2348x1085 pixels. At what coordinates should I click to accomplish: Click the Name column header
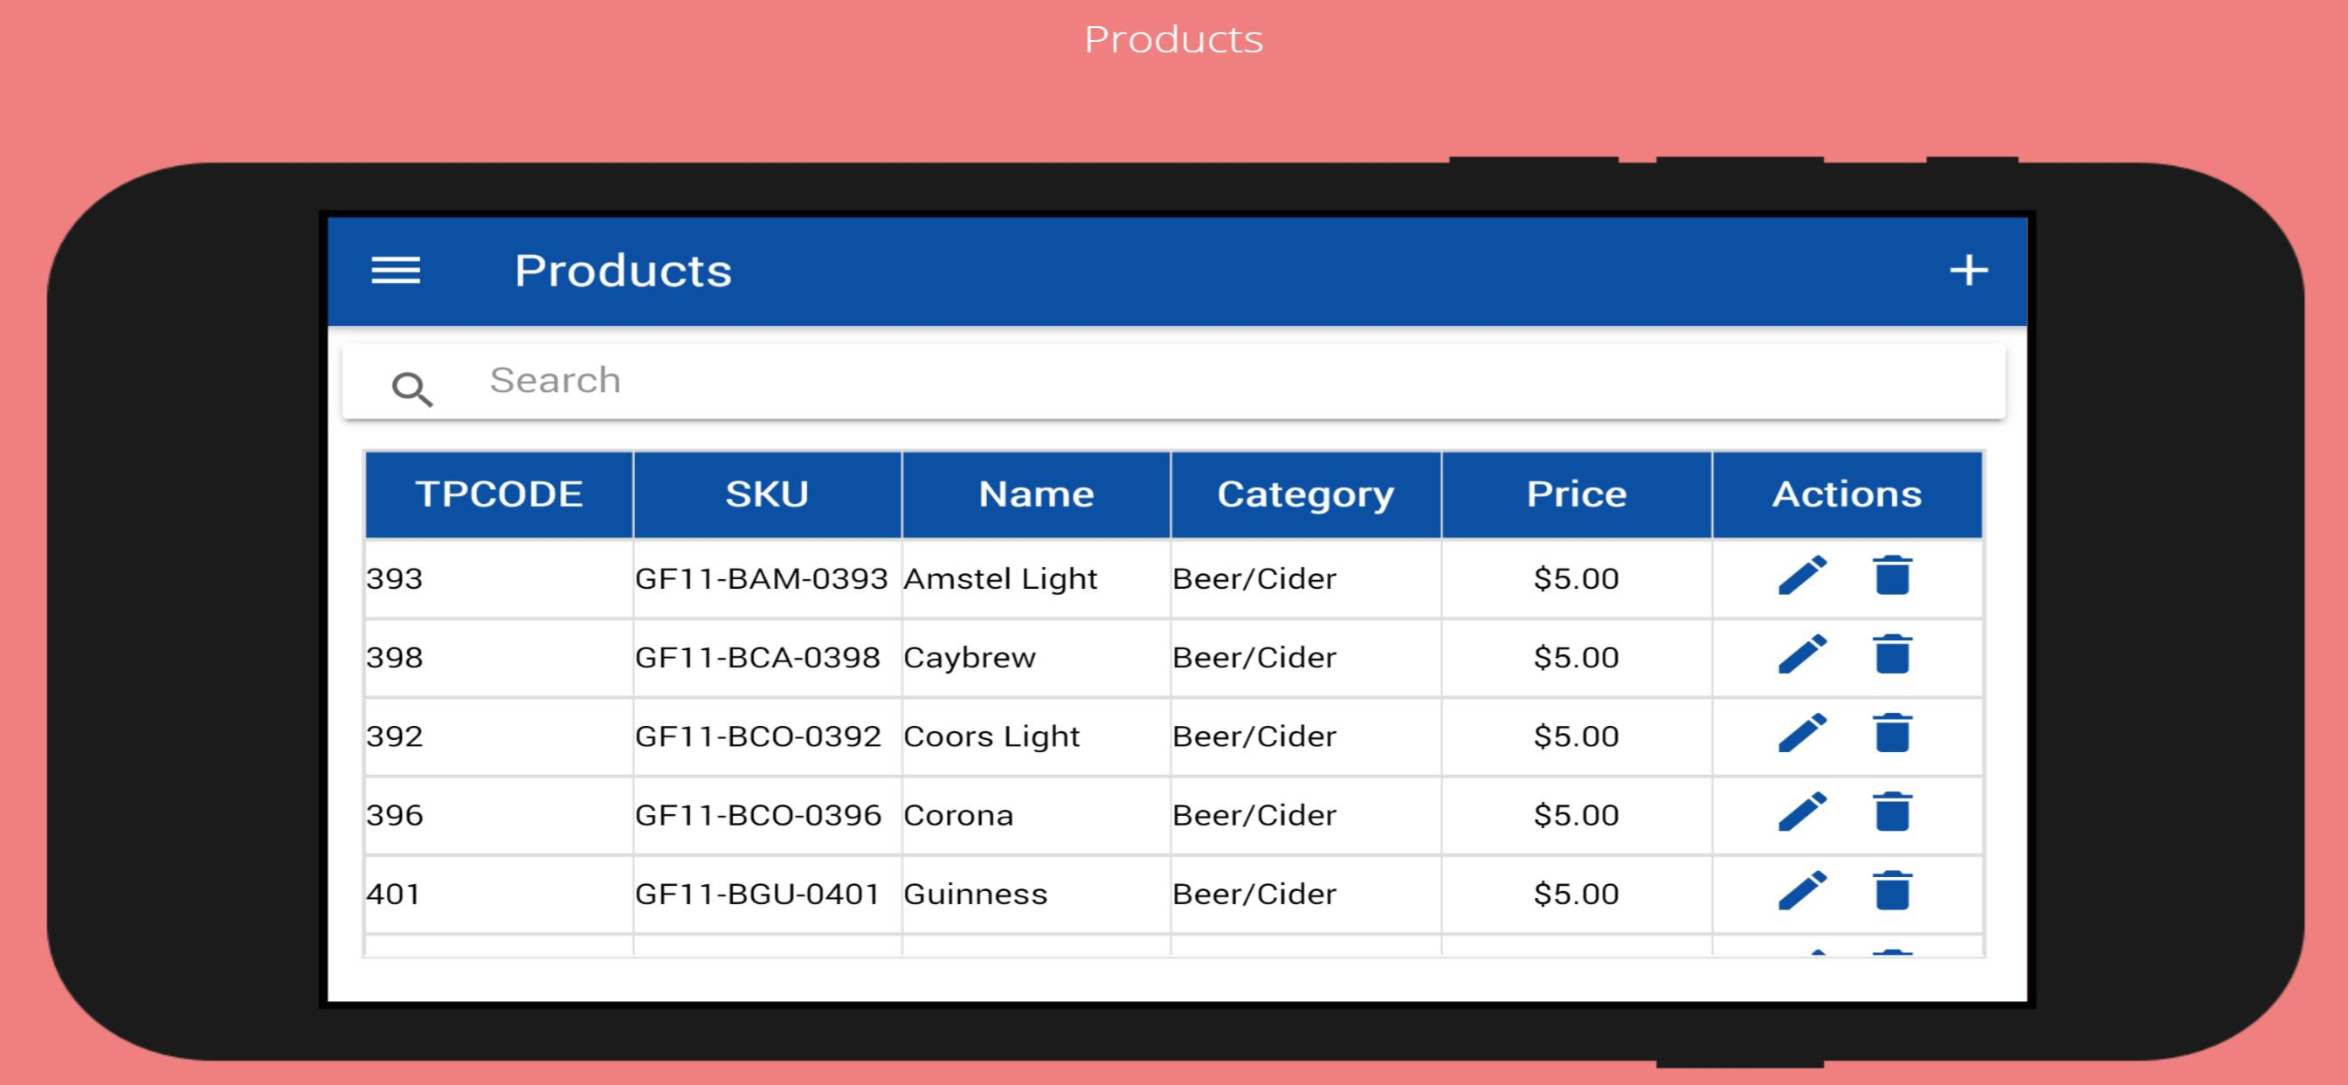pos(1035,494)
